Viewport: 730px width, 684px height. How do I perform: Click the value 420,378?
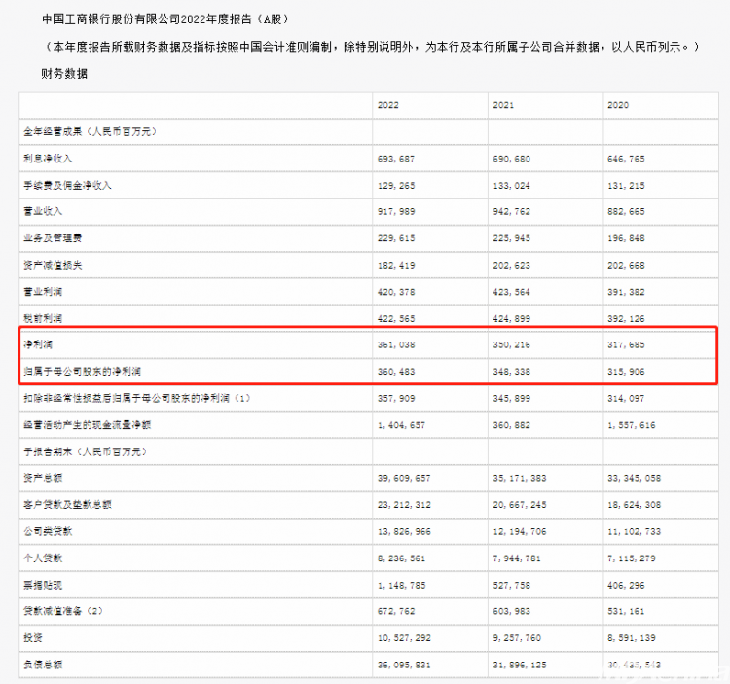(x=396, y=292)
